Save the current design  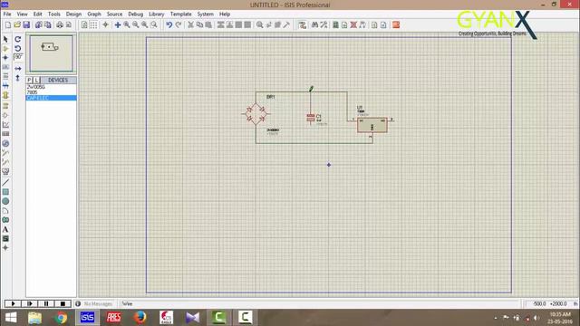(26, 24)
